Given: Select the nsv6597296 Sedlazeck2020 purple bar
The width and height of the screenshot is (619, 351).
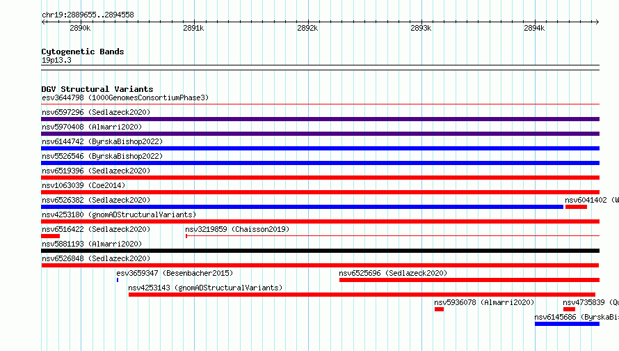Looking at the screenshot, I should (320, 119).
